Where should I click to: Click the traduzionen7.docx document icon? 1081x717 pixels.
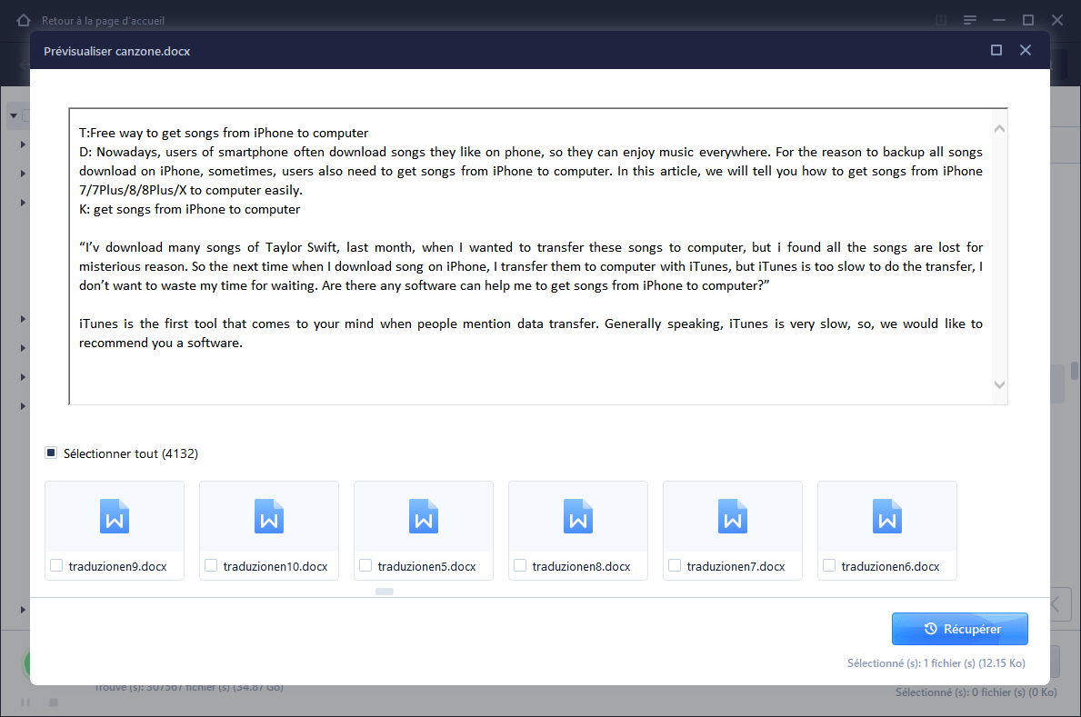(733, 515)
